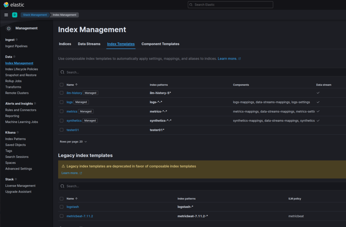Switch to the Component Templates tab
This screenshot has width=346, height=227.
(160, 44)
